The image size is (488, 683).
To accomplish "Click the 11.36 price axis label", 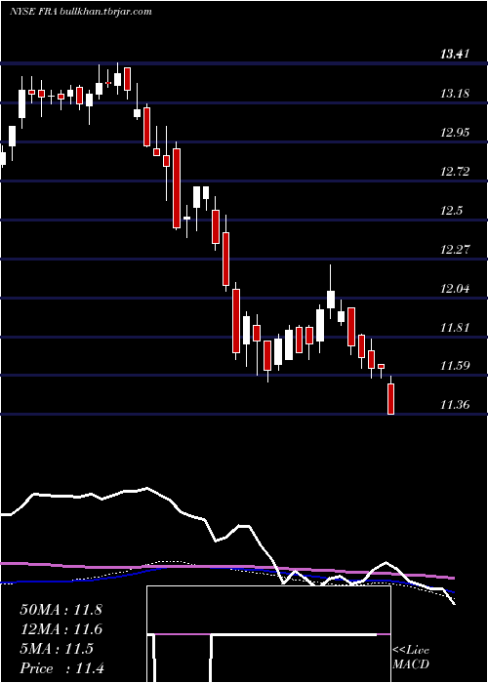I will coord(455,405).
